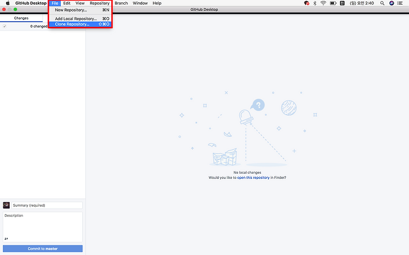Open the Branch menu
Image resolution: width=409 pixels, height=255 pixels.
[x=122, y=3]
